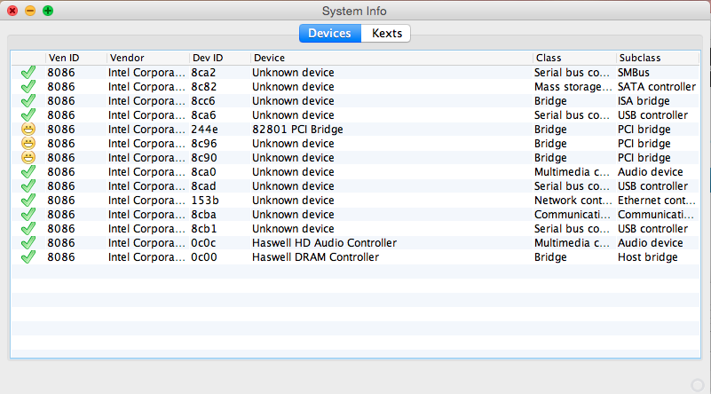Switch to the Kexts tab
Image resolution: width=711 pixels, height=394 pixels.
coord(386,34)
